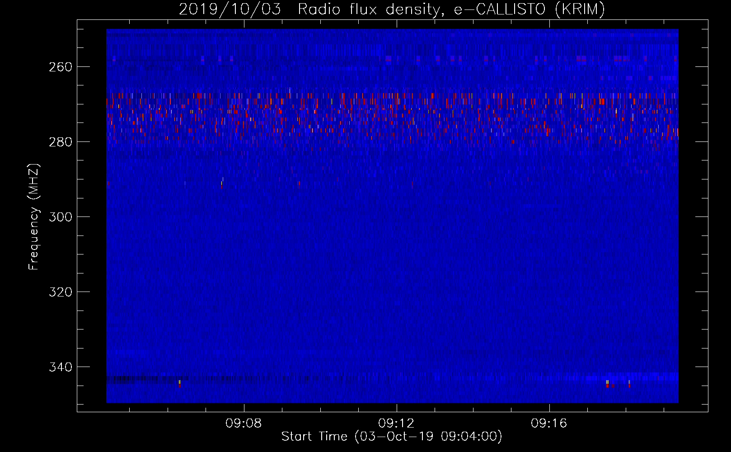Select the plot title 'Radio flux density, e-CALLISTO (KRIM)'
Viewport: 731px width, 452px height.
[x=451, y=9]
